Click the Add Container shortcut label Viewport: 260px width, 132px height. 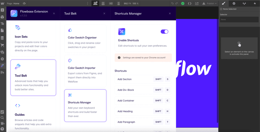point(126,101)
